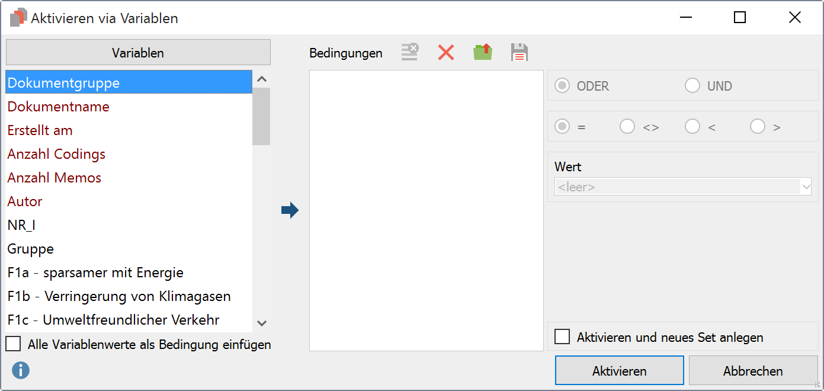824x391 pixels.
Task: Click the green open folder icon
Action: pos(483,52)
